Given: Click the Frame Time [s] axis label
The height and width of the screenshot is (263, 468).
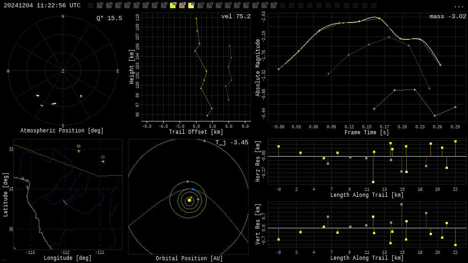Looking at the screenshot, I should (x=367, y=132).
